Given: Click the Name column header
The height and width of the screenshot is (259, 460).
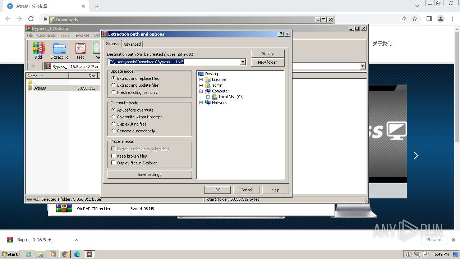Looking at the screenshot, I should point(47,76).
